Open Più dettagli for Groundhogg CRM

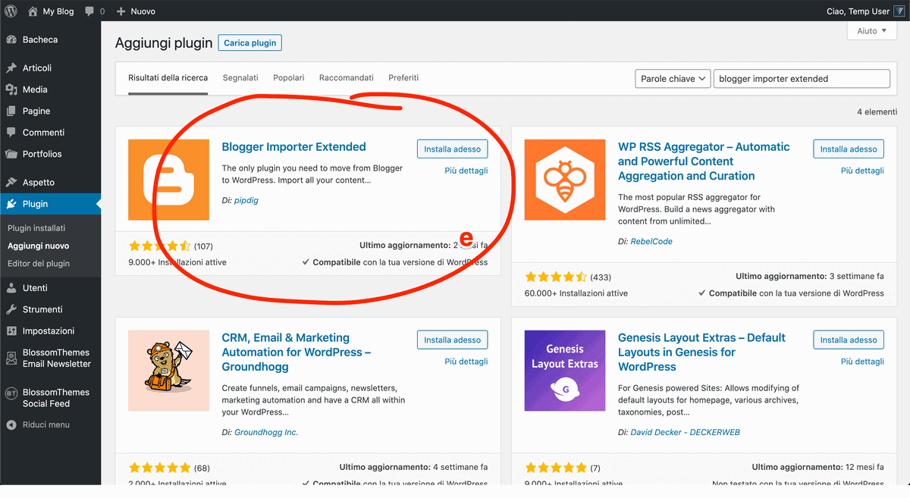(466, 362)
